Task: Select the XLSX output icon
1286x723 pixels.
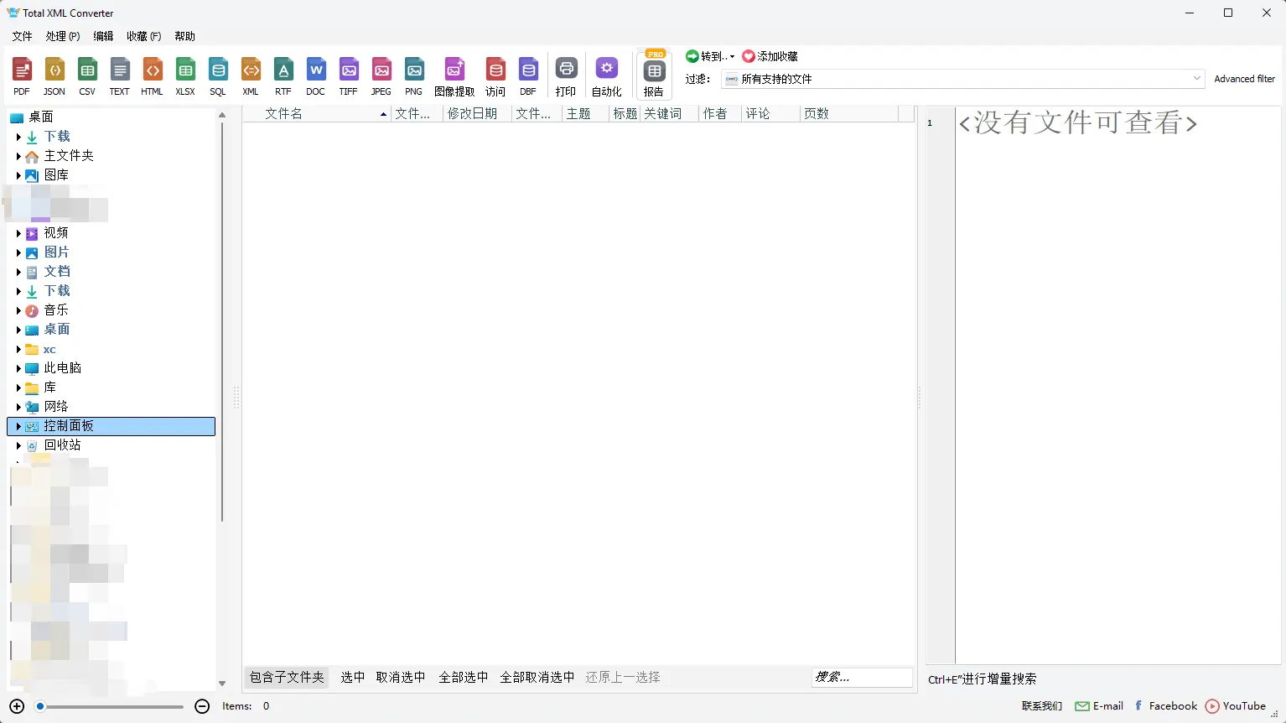Action: (185, 76)
